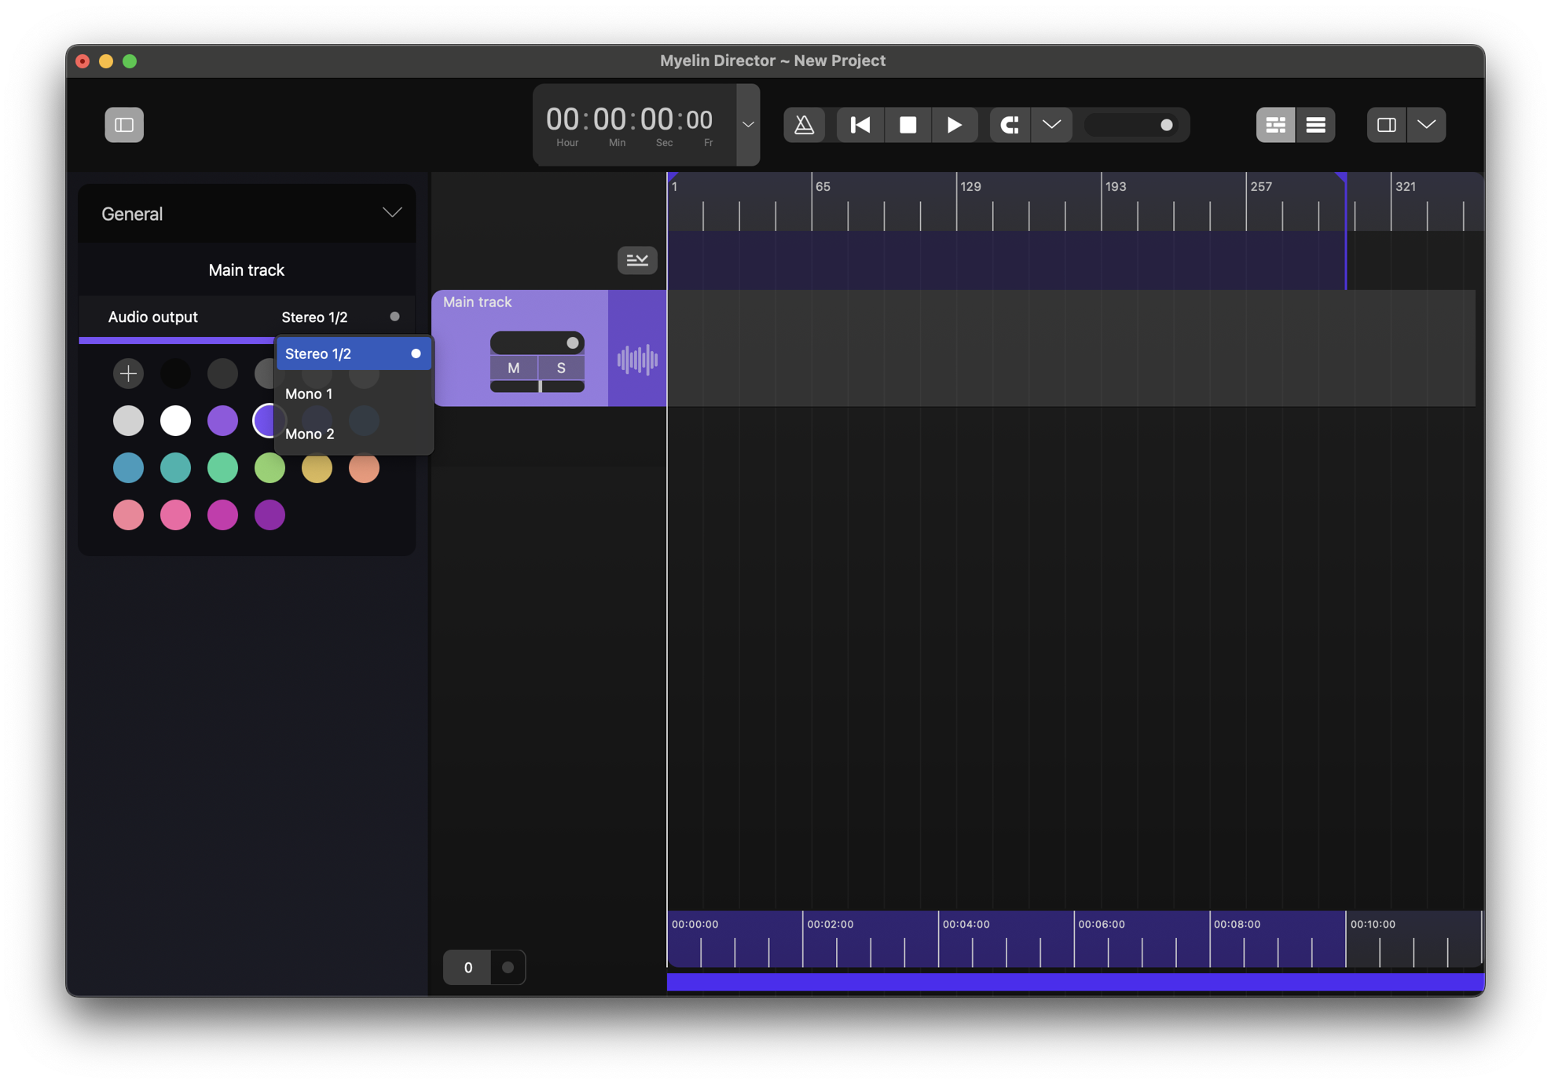Open the loop options dropdown chevron
The height and width of the screenshot is (1084, 1551).
click(x=1051, y=125)
